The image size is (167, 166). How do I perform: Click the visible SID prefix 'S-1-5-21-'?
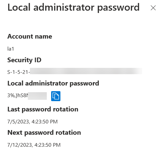(x=19, y=72)
